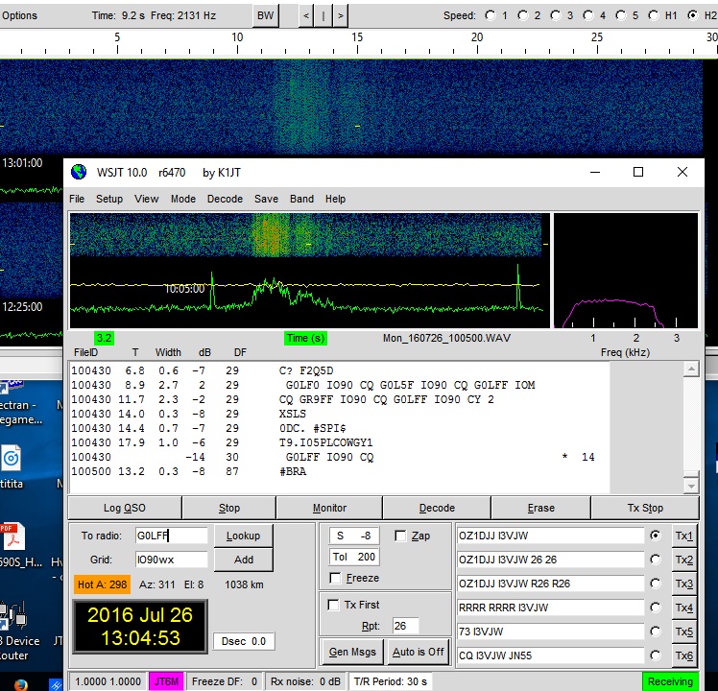718x691 pixels.
Task: Click the Tx1 button
Action: (684, 536)
